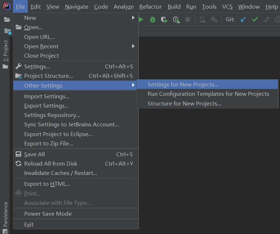This screenshot has height=234, width=280.
Task: Open the Analyze menu
Action: 124,6
